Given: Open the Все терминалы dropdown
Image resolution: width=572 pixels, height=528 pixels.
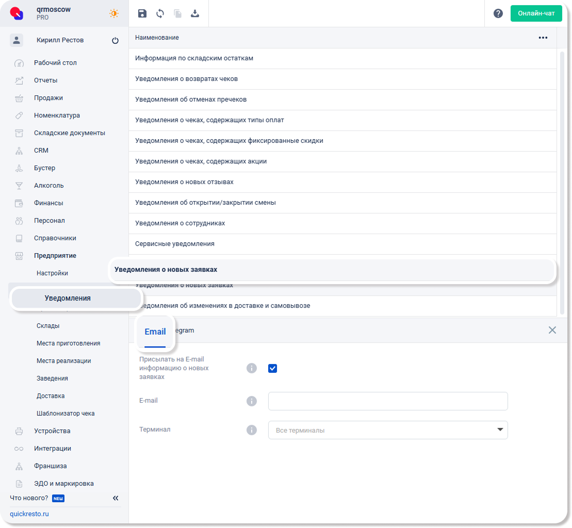Looking at the screenshot, I should pyautogui.click(x=388, y=430).
